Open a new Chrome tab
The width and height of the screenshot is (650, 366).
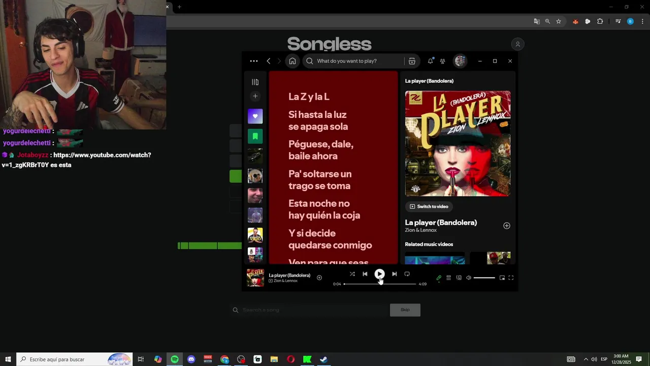pyautogui.click(x=179, y=7)
